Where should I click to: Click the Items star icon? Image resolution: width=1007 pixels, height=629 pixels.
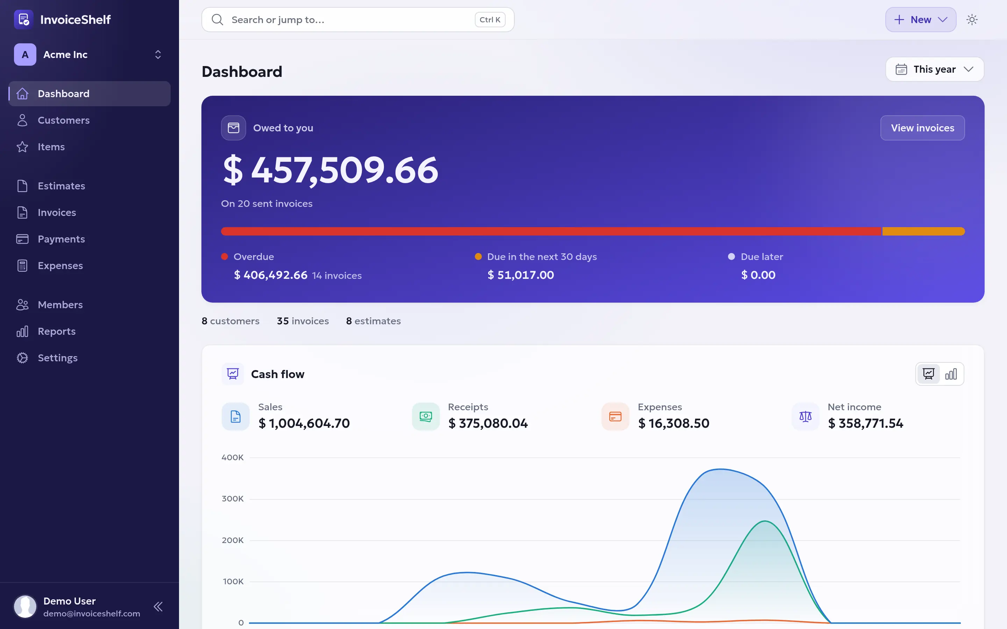[22, 147]
